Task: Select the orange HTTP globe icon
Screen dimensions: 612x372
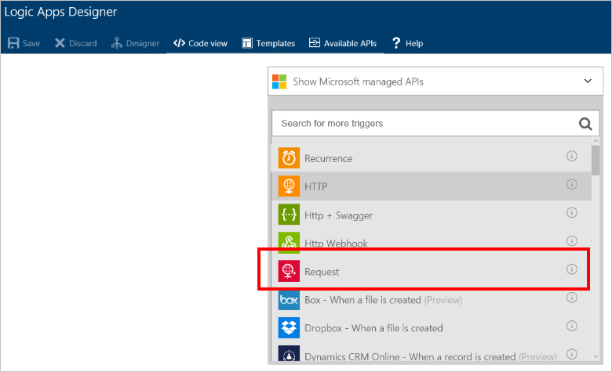Action: 289,186
